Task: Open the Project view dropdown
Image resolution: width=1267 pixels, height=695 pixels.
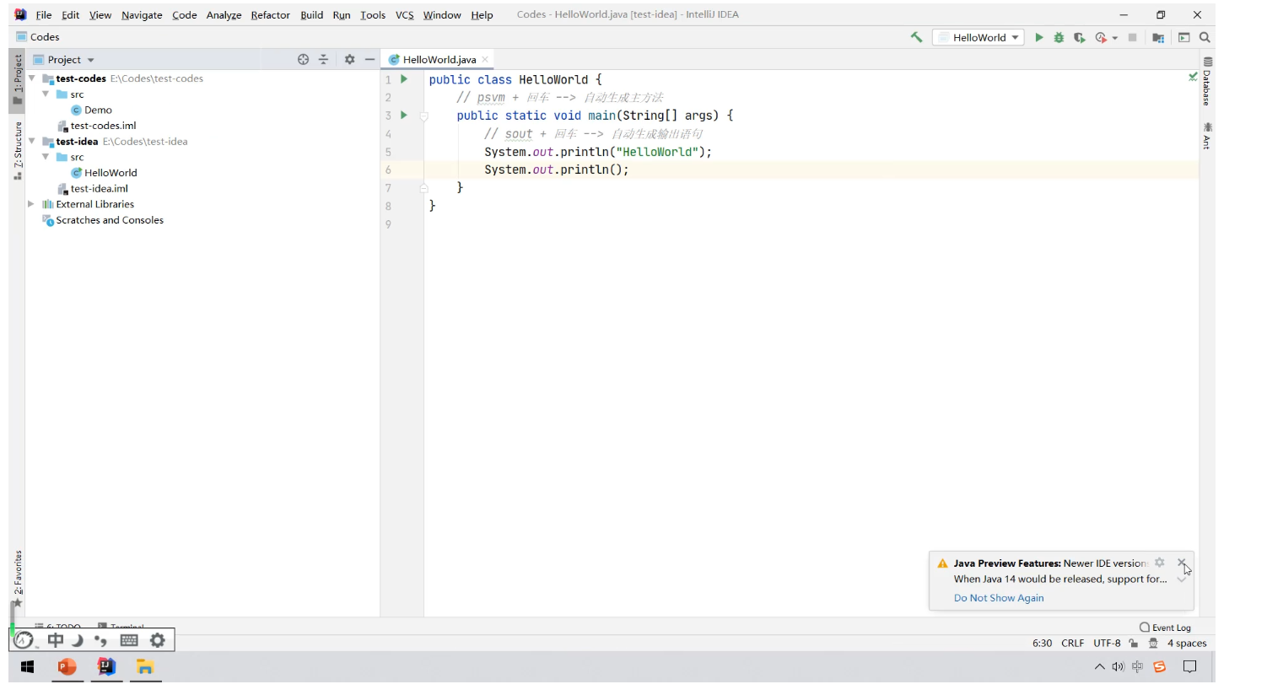Action: pyautogui.click(x=64, y=60)
